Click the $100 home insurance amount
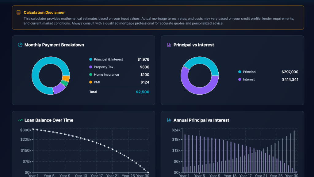The width and height of the screenshot is (314, 177). click(x=145, y=75)
